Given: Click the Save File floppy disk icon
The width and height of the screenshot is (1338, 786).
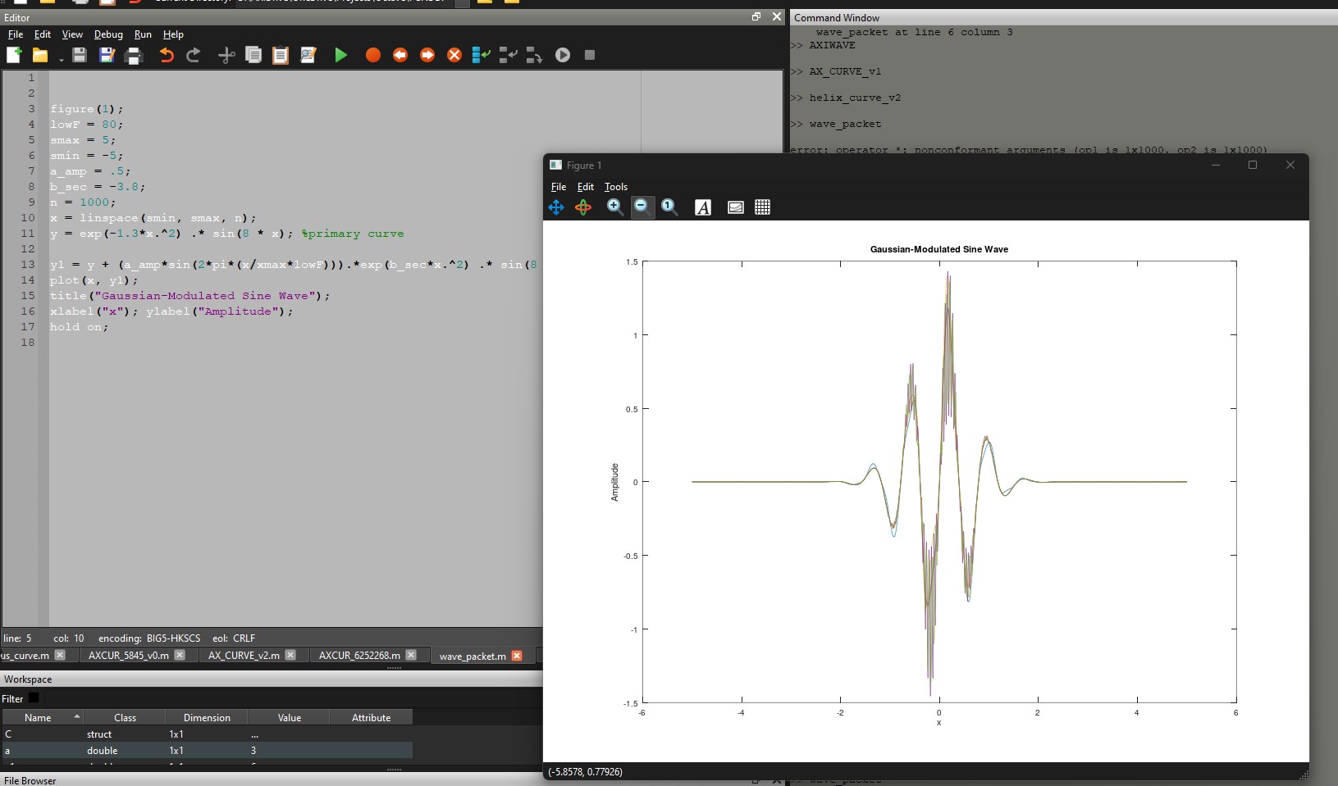Looking at the screenshot, I should 80,55.
